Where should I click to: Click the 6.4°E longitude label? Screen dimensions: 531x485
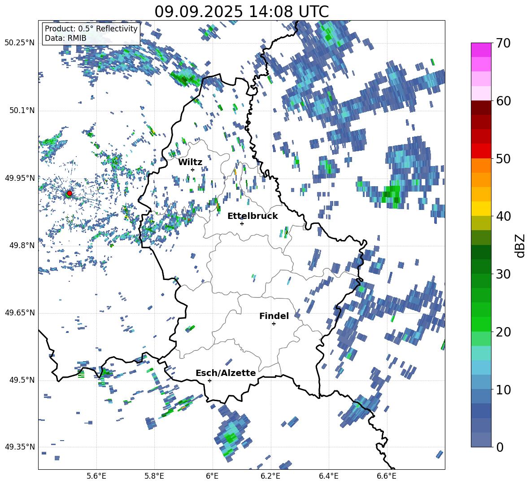[x=328, y=476]
